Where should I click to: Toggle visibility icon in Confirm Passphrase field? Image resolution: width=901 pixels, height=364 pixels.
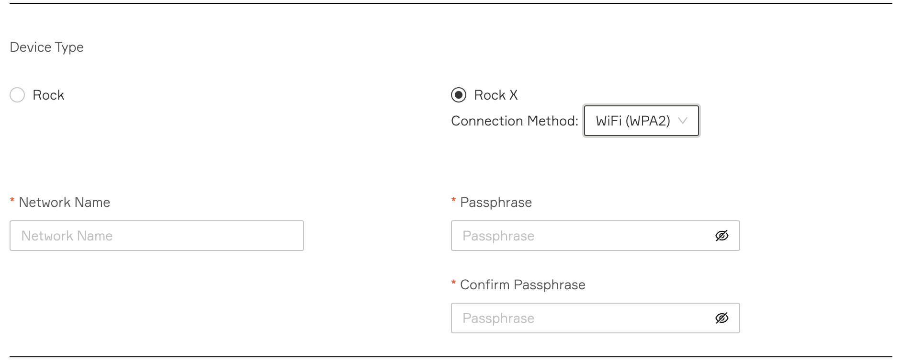click(721, 318)
